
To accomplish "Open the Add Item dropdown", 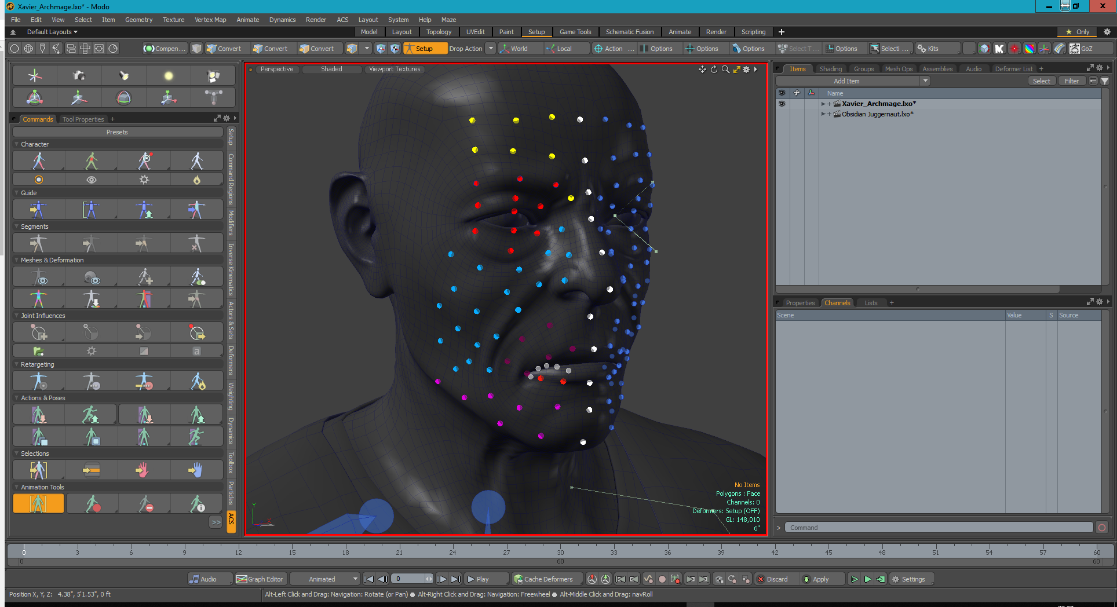I will tap(853, 81).
